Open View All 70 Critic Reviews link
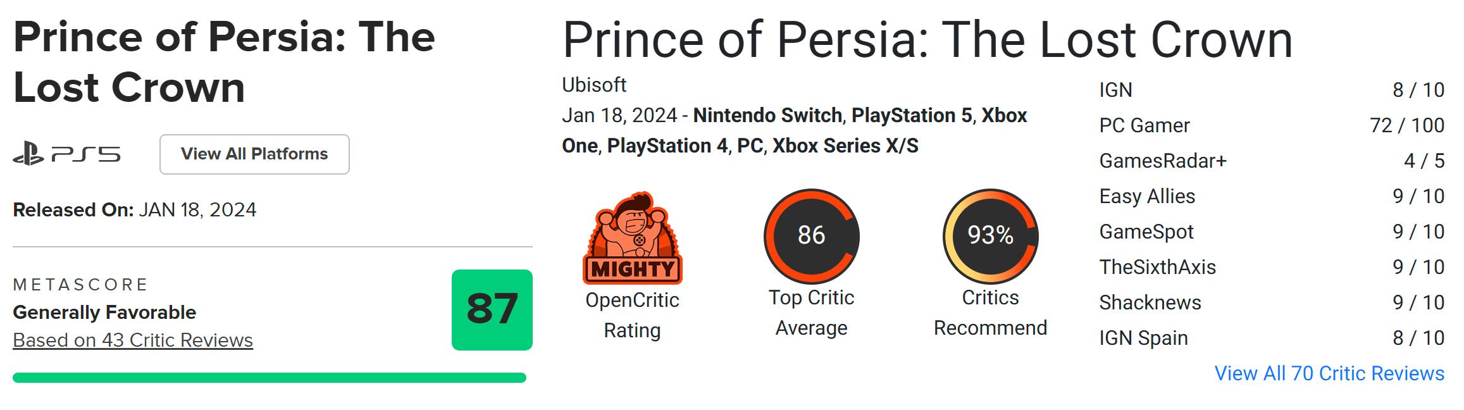Image resolution: width=1464 pixels, height=410 pixels. pos(1329,373)
